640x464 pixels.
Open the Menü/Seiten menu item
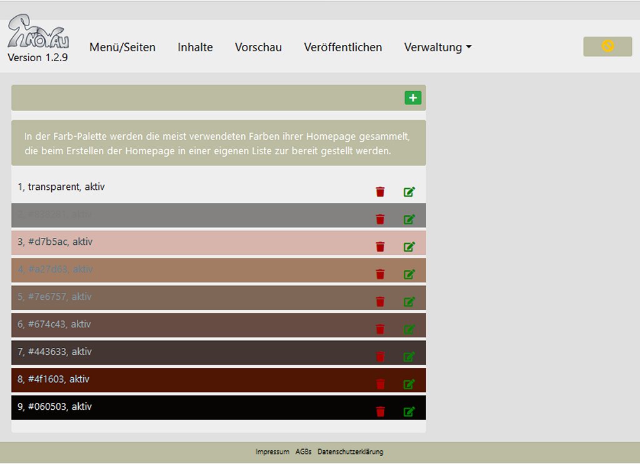tap(122, 47)
